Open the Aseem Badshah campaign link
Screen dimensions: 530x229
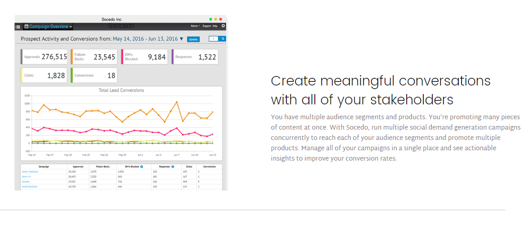[30, 171]
